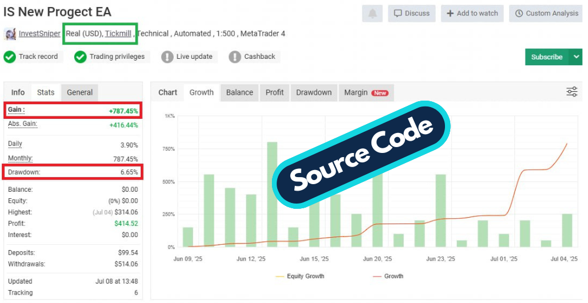The image size is (588, 303).
Task: Open the Tickmill broker link
Action: [x=118, y=34]
